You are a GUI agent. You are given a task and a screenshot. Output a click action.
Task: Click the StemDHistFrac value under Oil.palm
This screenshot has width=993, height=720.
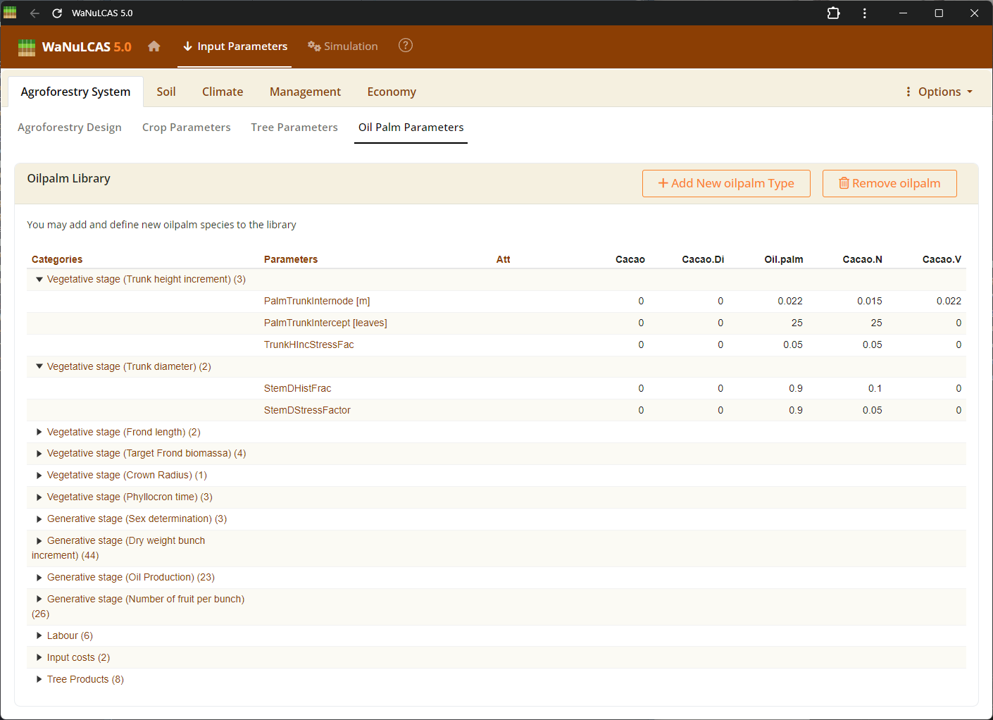coord(795,388)
